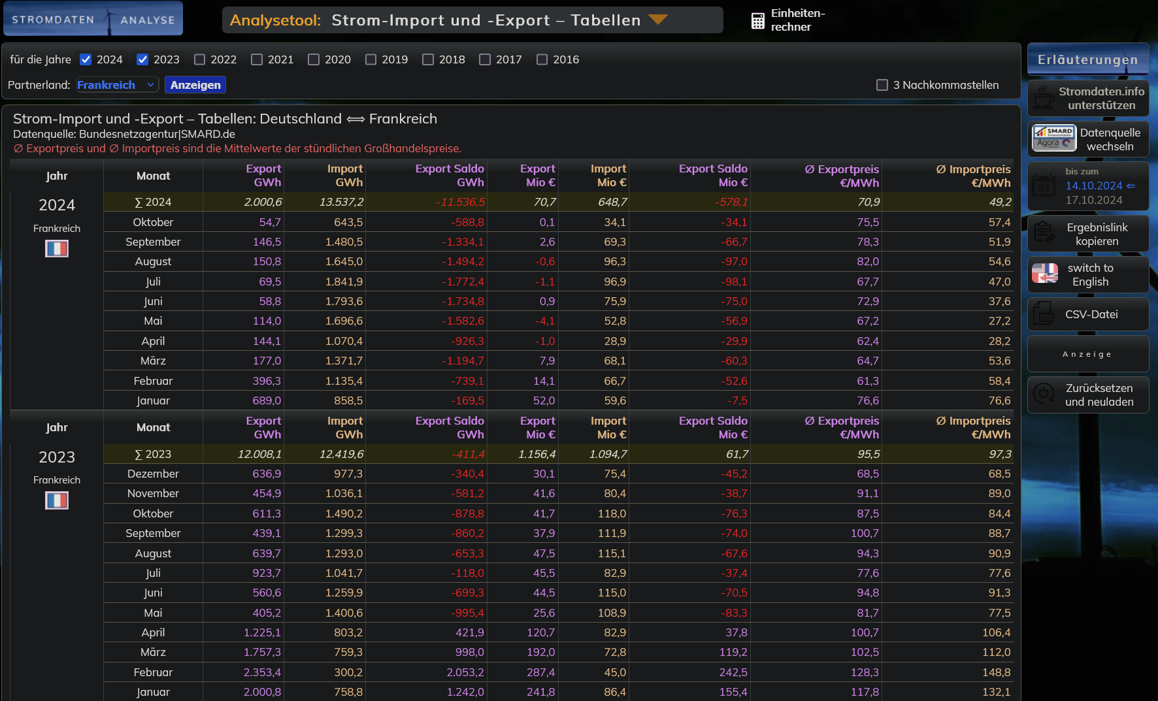
Task: Click the 2023 Dezember row label
Action: tap(153, 474)
